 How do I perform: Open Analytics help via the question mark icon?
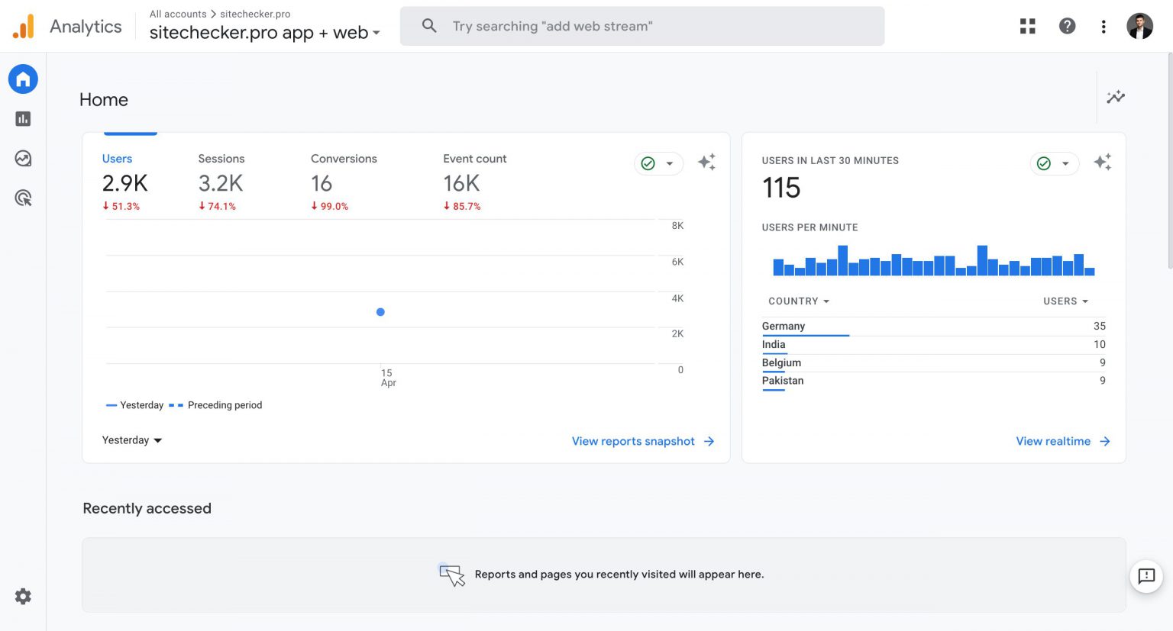pyautogui.click(x=1067, y=25)
